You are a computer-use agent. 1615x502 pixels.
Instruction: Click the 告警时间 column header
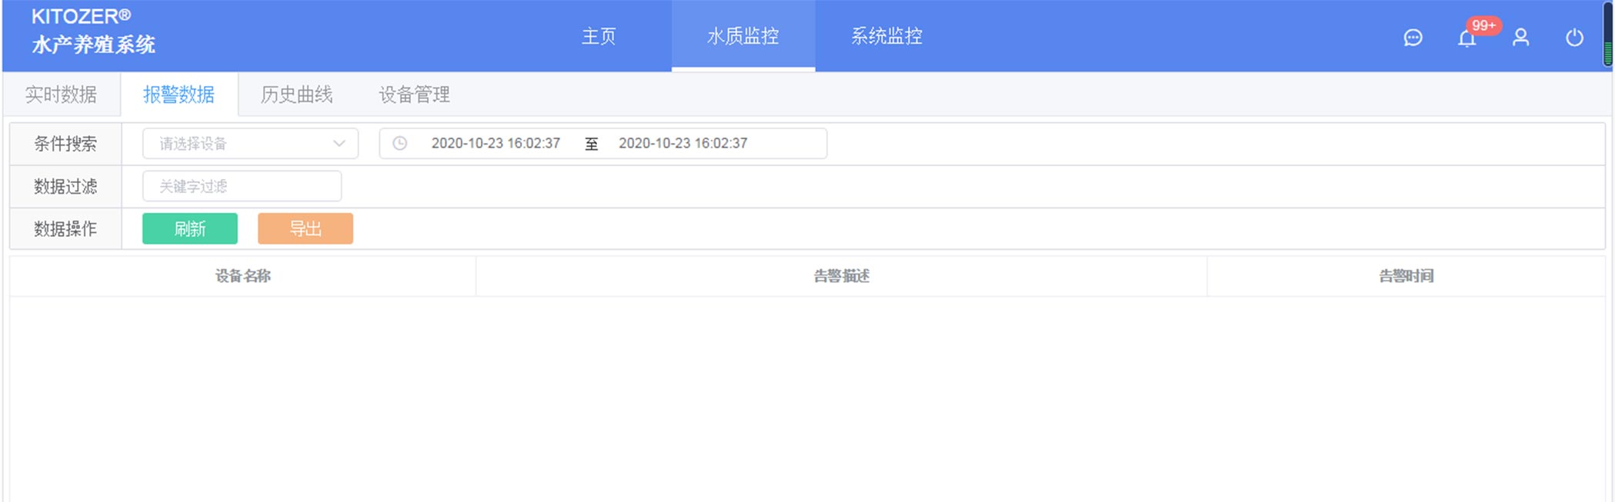tap(1406, 276)
